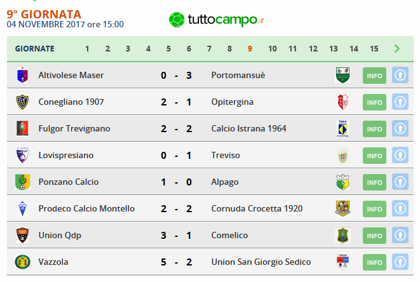
Task: Select giornata 10 tab
Action: coord(272,49)
